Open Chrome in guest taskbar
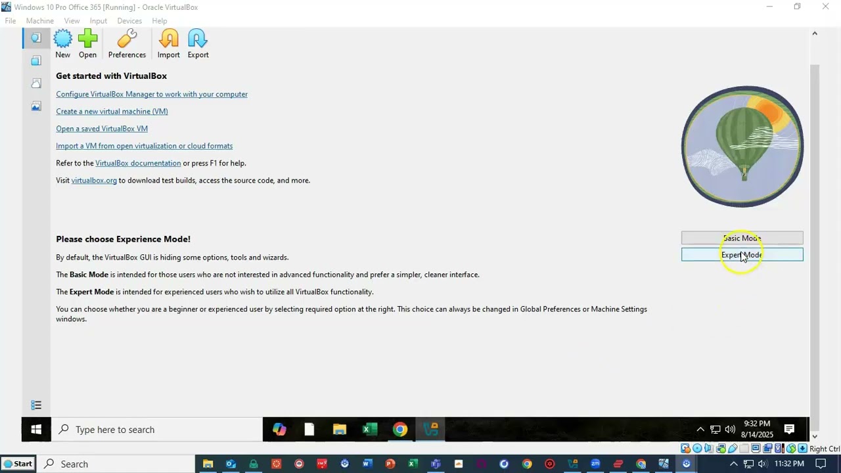This screenshot has width=841, height=473. coord(400,430)
